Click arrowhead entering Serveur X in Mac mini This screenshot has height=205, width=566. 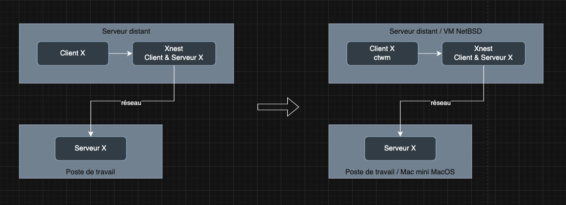tap(400, 133)
